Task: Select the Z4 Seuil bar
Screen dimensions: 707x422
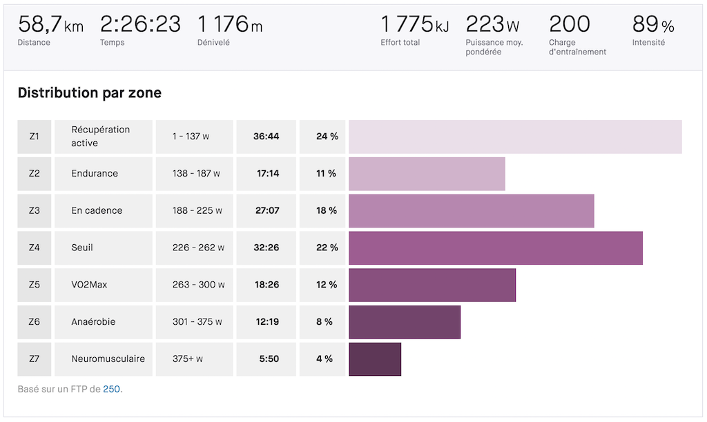Action: [x=495, y=248]
